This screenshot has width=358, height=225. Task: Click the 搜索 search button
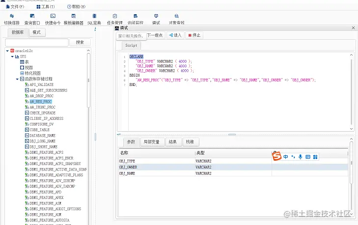click(80, 42)
